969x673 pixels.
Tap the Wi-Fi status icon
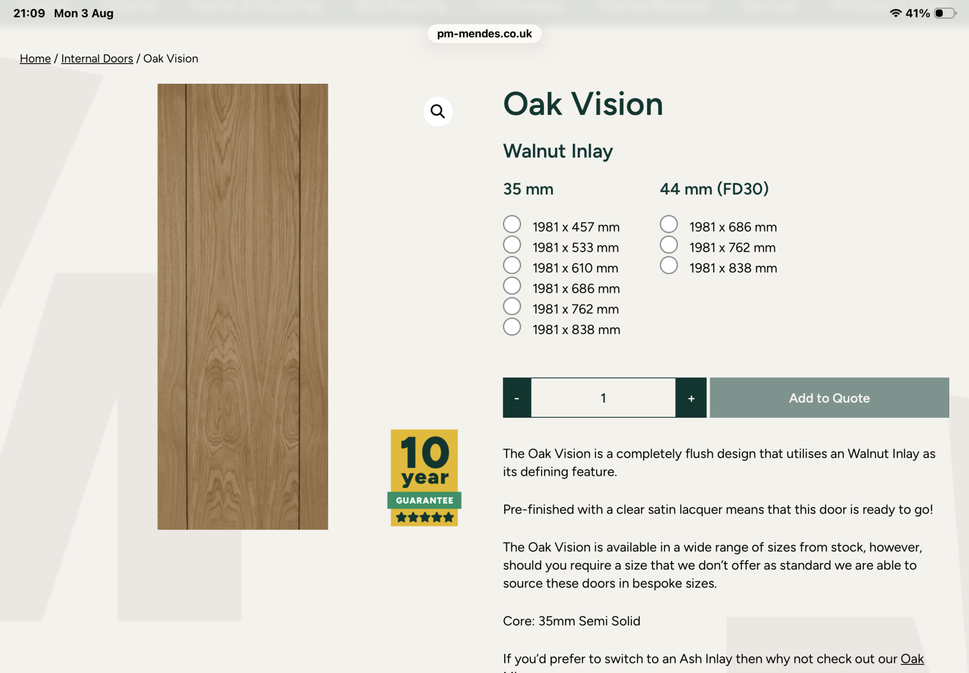pyautogui.click(x=895, y=13)
